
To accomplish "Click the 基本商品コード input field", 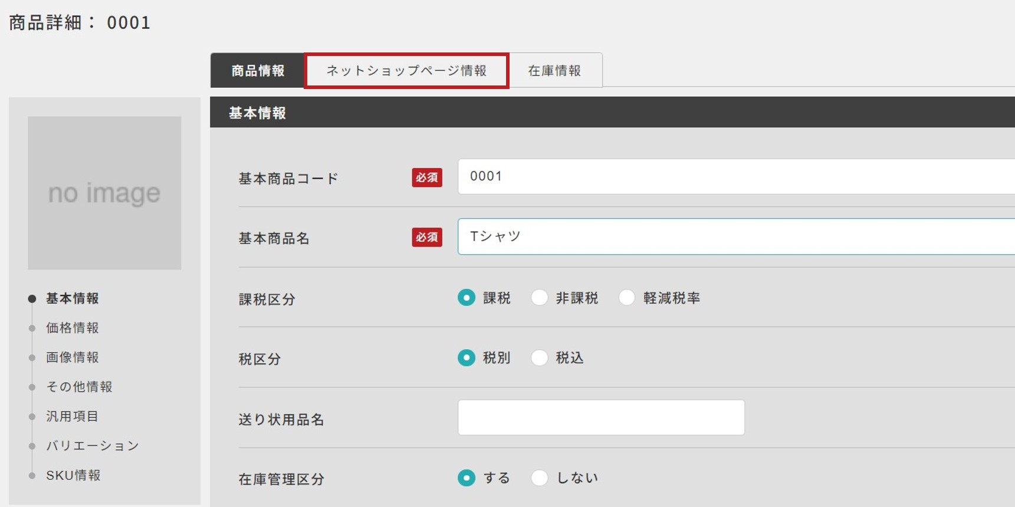I will click(x=736, y=176).
